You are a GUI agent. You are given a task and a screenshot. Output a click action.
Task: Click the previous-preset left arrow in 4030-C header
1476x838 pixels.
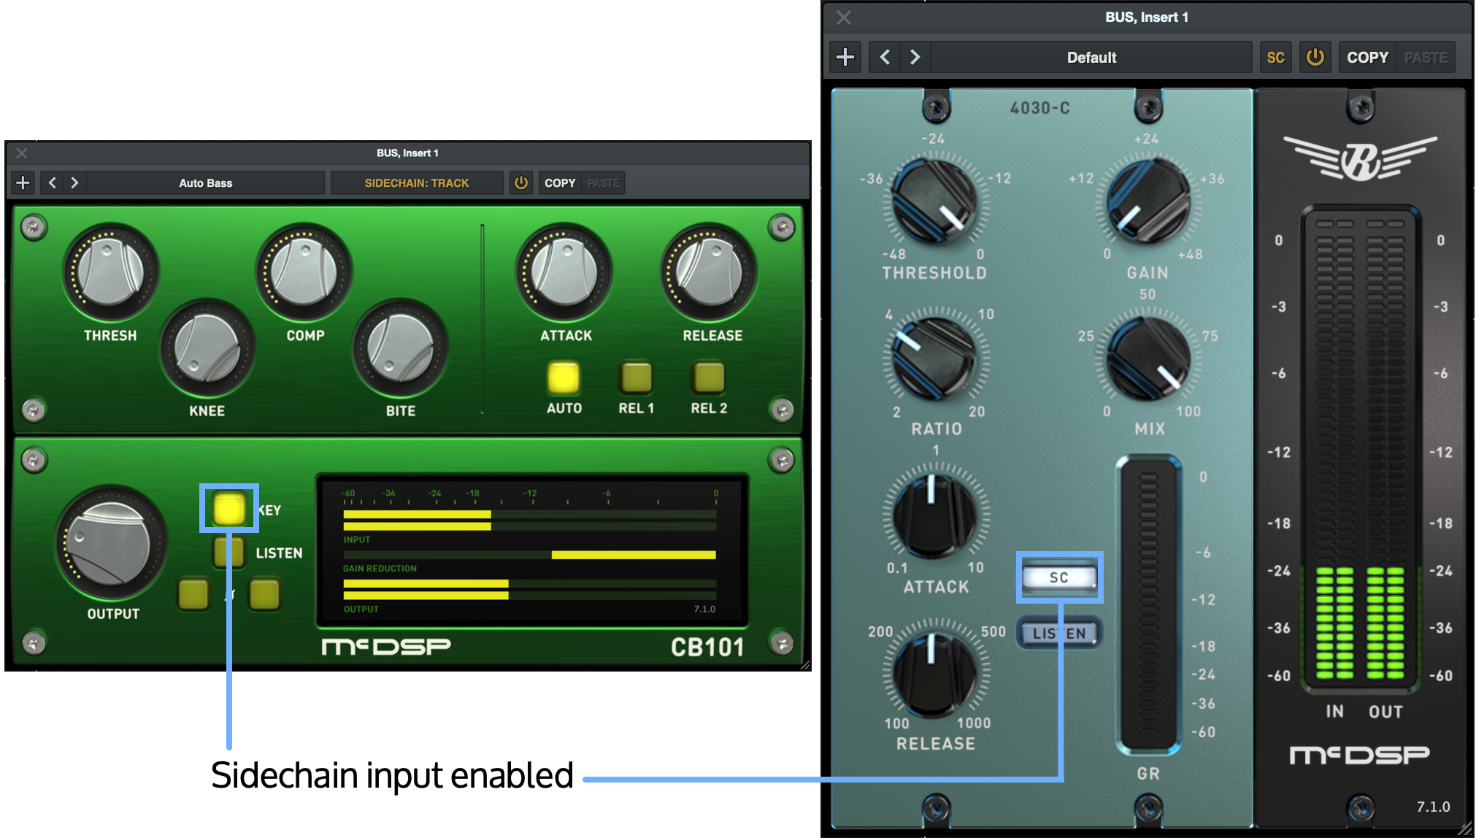884,56
